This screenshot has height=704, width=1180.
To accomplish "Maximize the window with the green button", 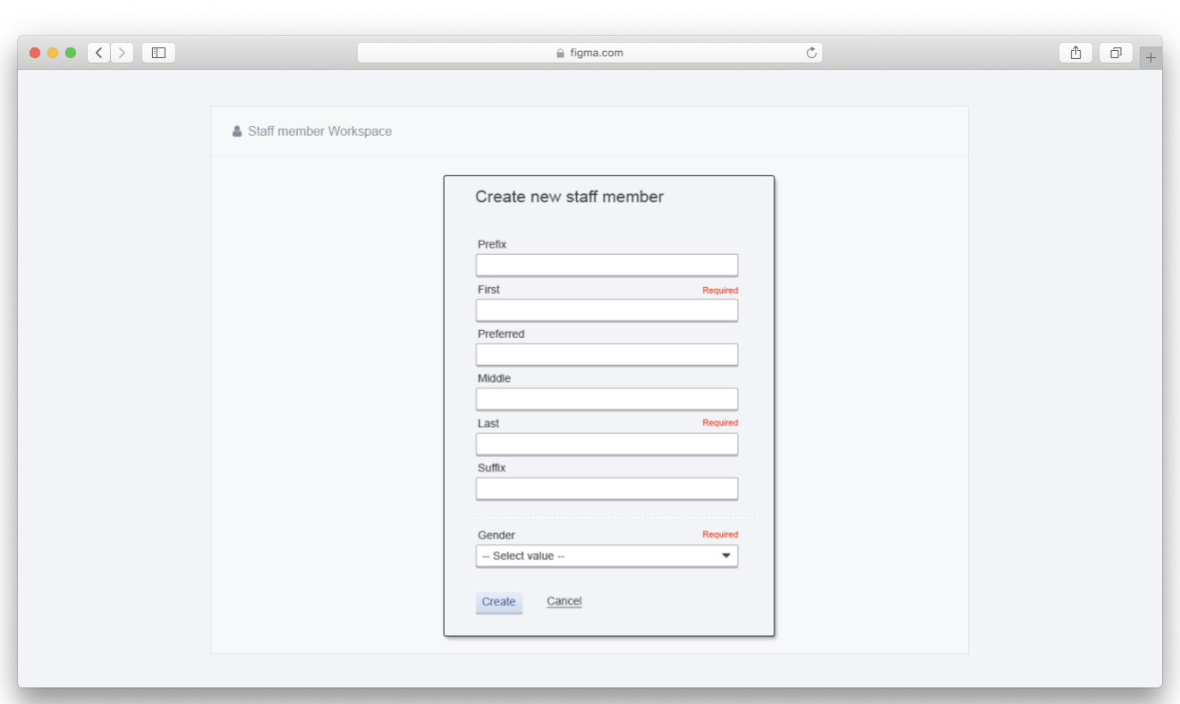I will [x=71, y=53].
